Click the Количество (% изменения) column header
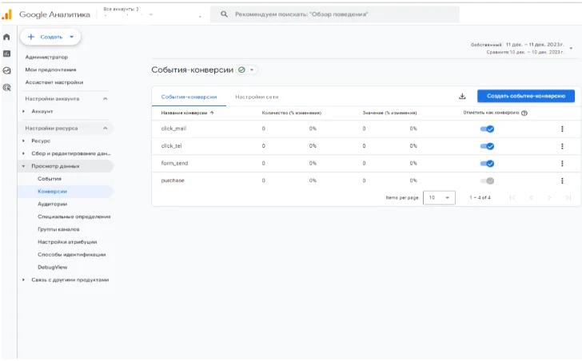Viewport: 582px width, 361px height. (x=291, y=113)
